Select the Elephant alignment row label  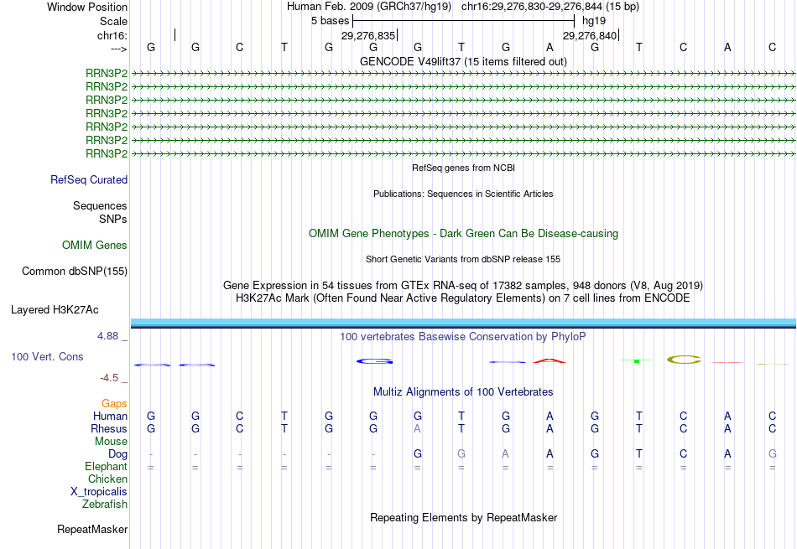click(x=106, y=467)
